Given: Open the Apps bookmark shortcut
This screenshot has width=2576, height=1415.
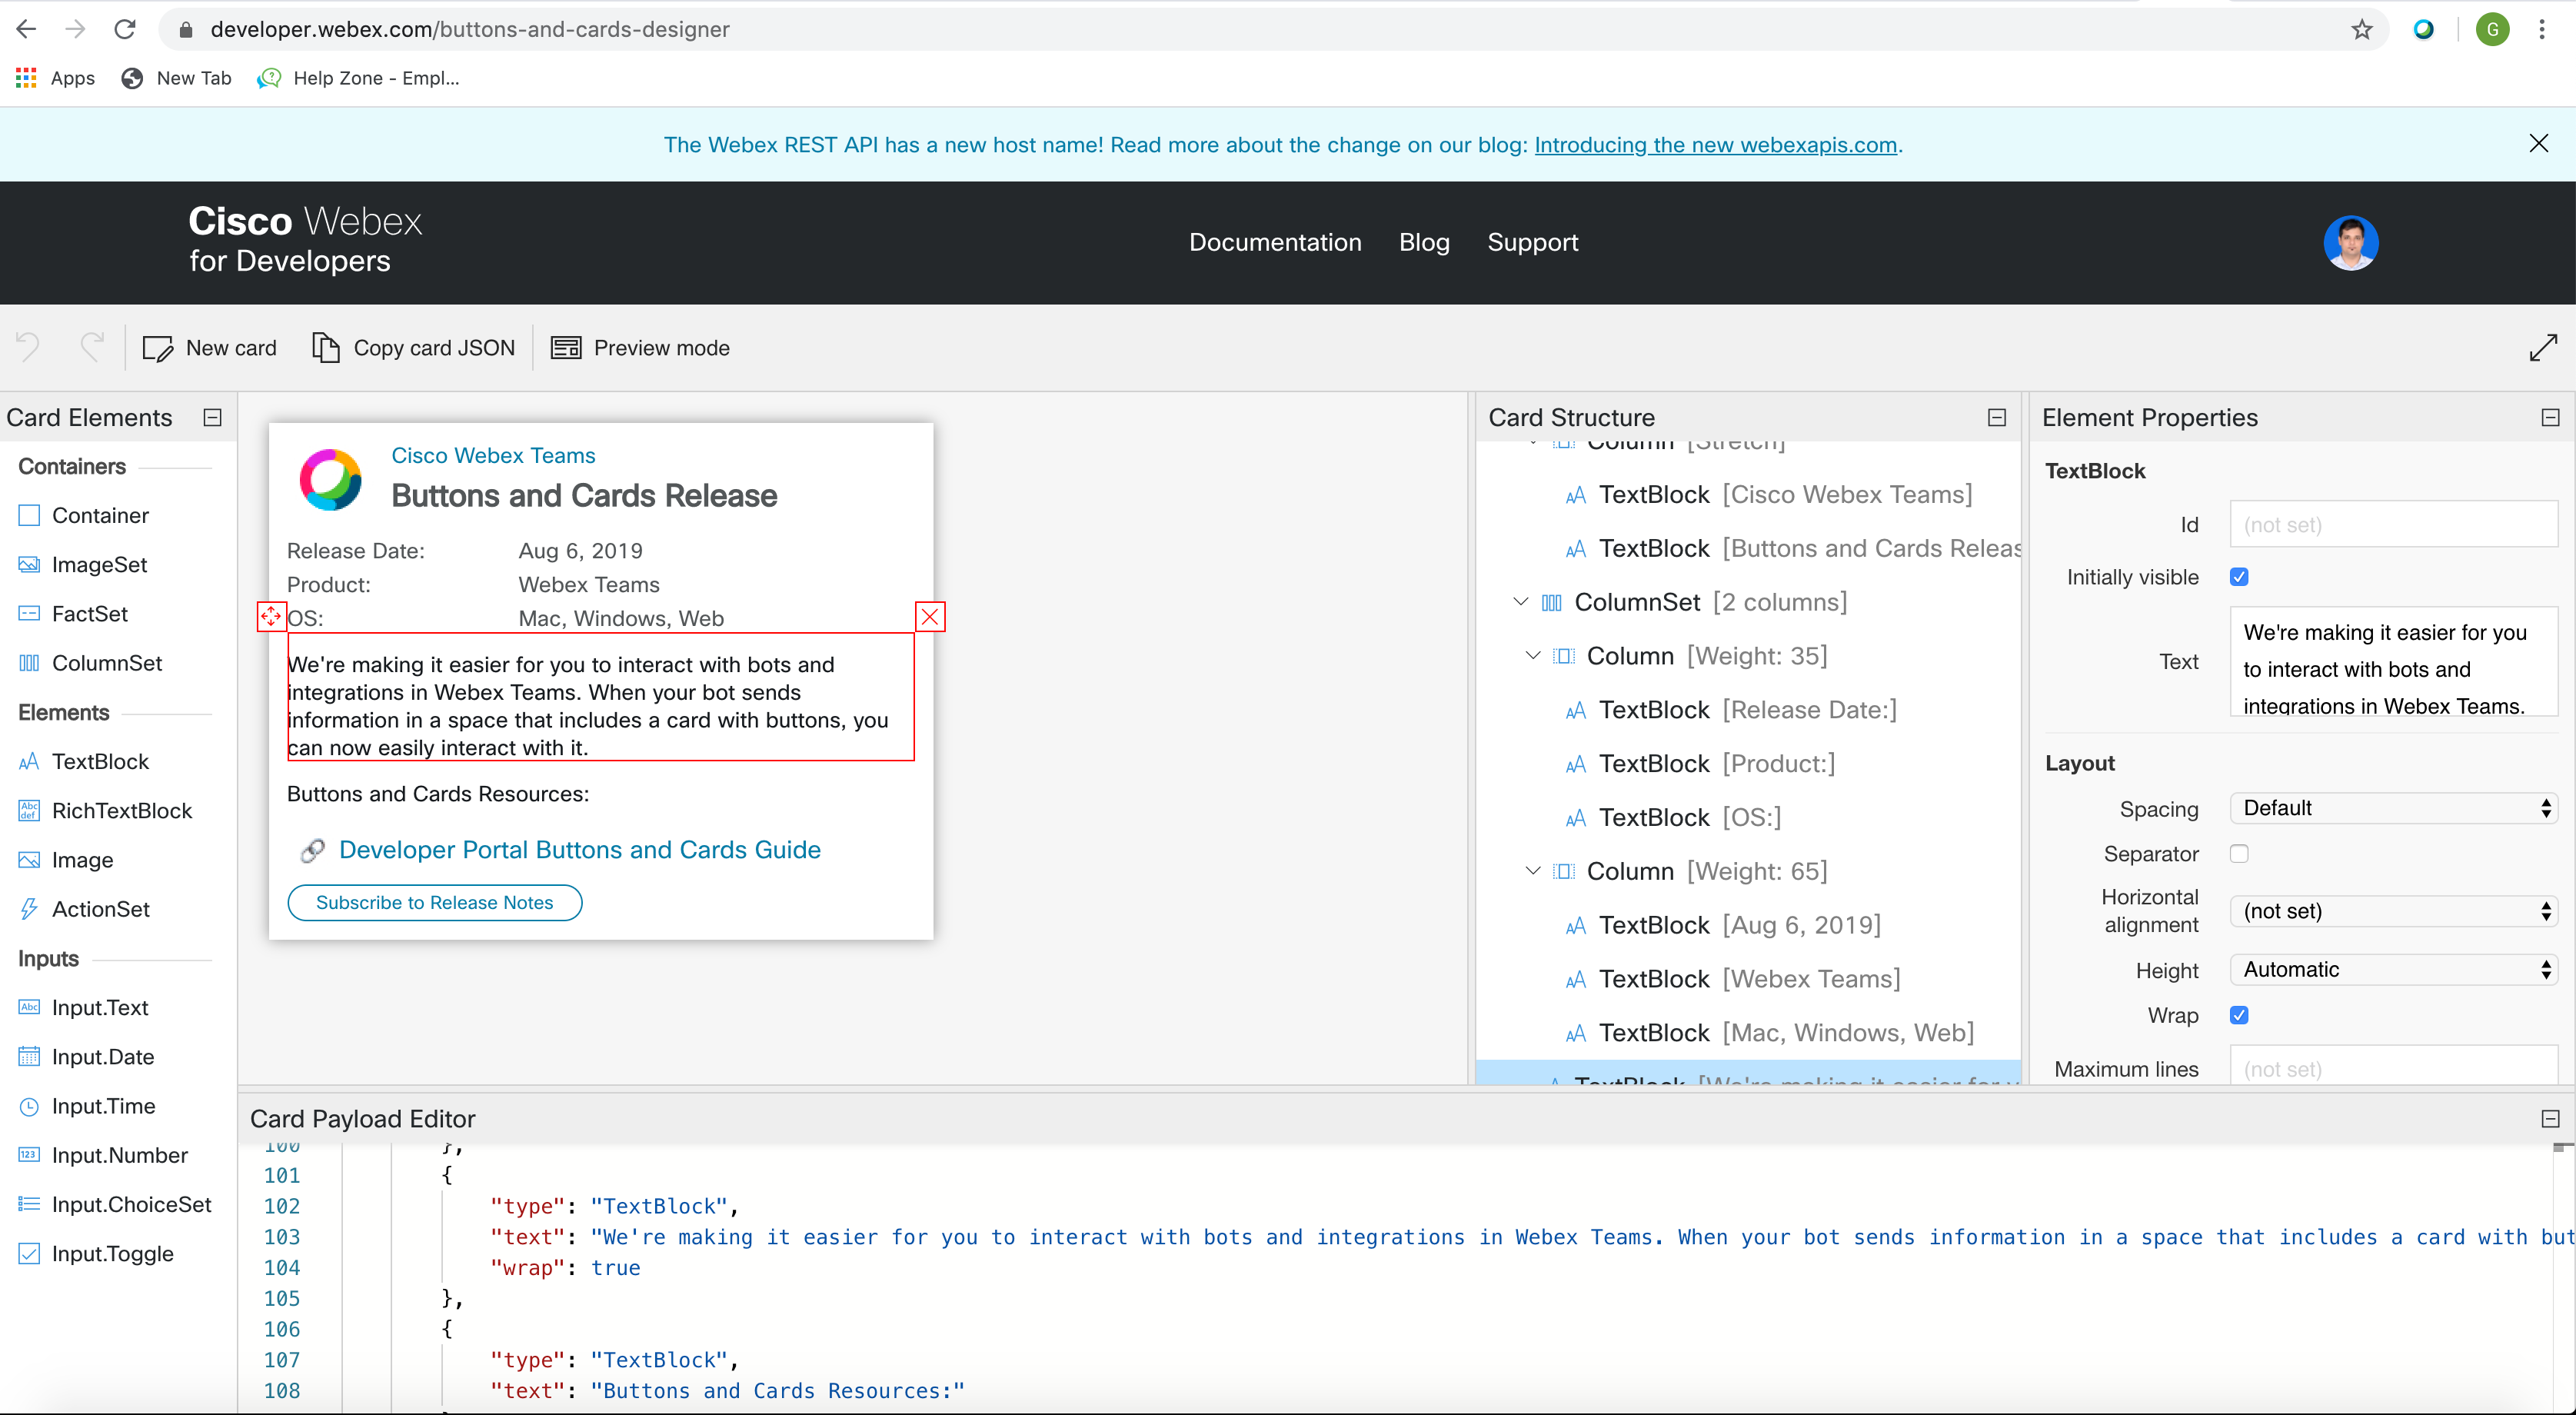Looking at the screenshot, I should pyautogui.click(x=56, y=78).
